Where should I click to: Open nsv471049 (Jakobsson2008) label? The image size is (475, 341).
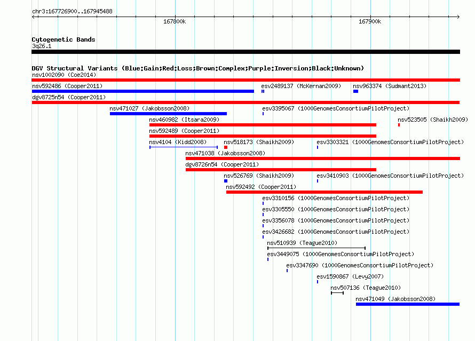395,299
